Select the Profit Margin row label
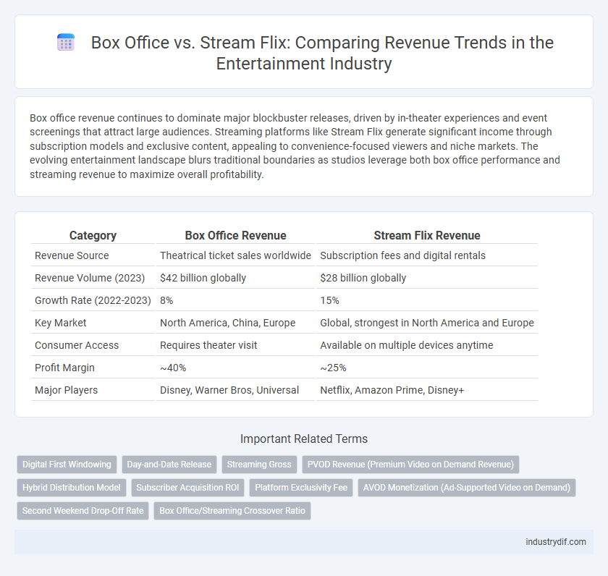 (64, 368)
